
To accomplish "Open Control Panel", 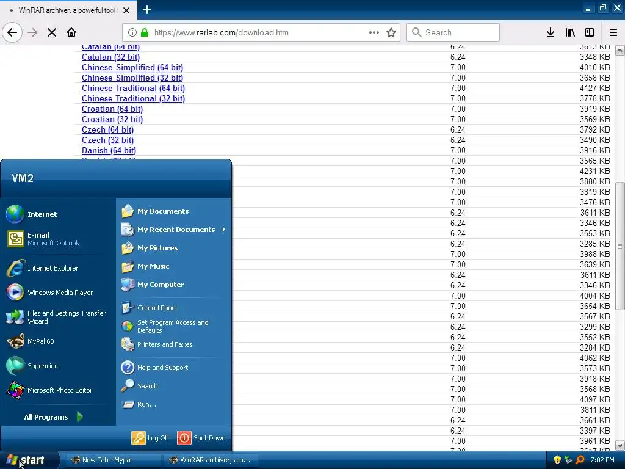I will (x=173, y=308).
